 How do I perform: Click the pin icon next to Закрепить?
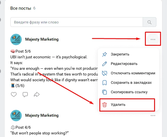click(x=104, y=54)
